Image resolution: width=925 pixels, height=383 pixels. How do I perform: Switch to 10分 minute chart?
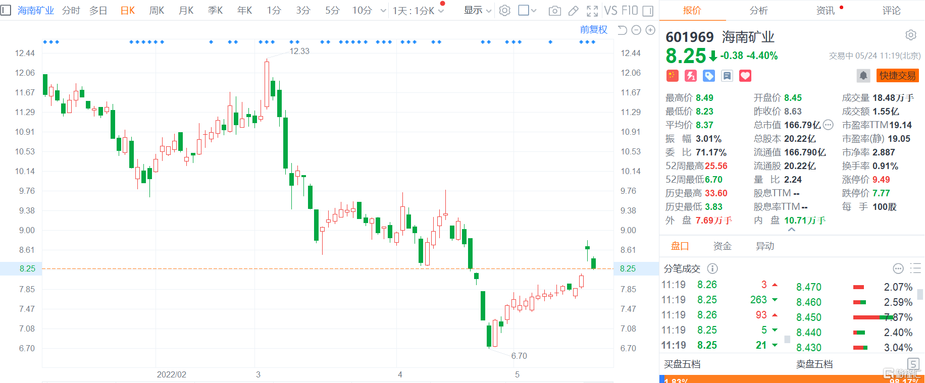coord(362,11)
